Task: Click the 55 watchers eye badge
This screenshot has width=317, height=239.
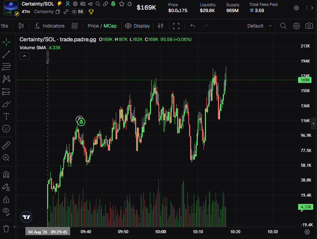Action: pyautogui.click(x=78, y=12)
